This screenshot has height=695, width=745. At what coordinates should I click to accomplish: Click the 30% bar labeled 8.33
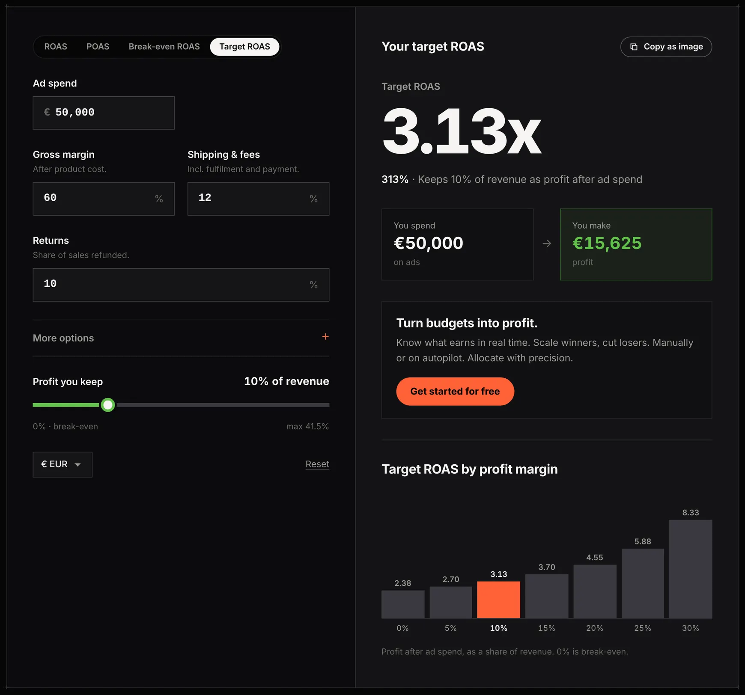click(691, 569)
